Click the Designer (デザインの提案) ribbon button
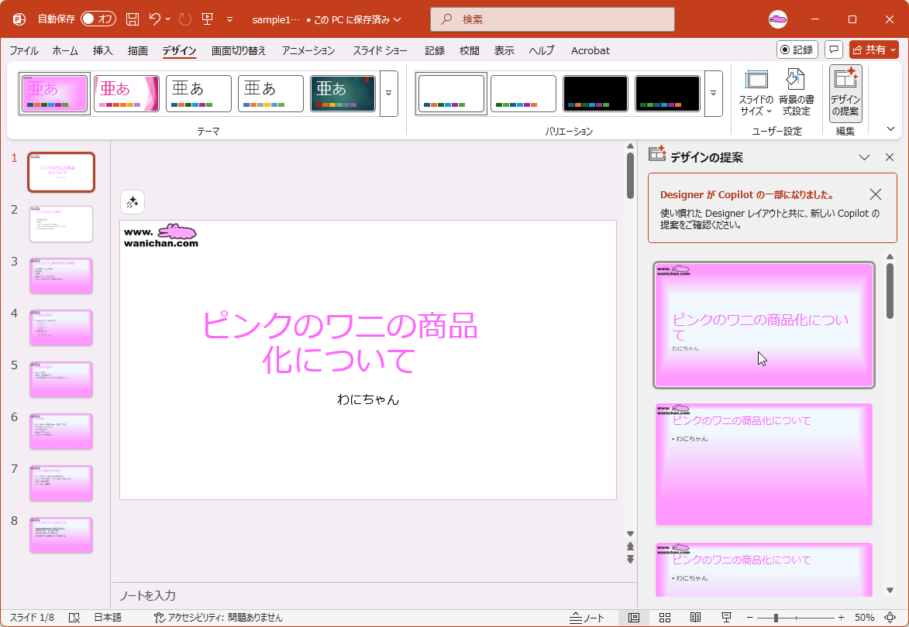The height and width of the screenshot is (627, 909). [845, 93]
